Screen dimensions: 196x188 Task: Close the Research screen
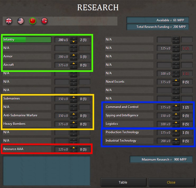pyautogui.click(x=171, y=182)
